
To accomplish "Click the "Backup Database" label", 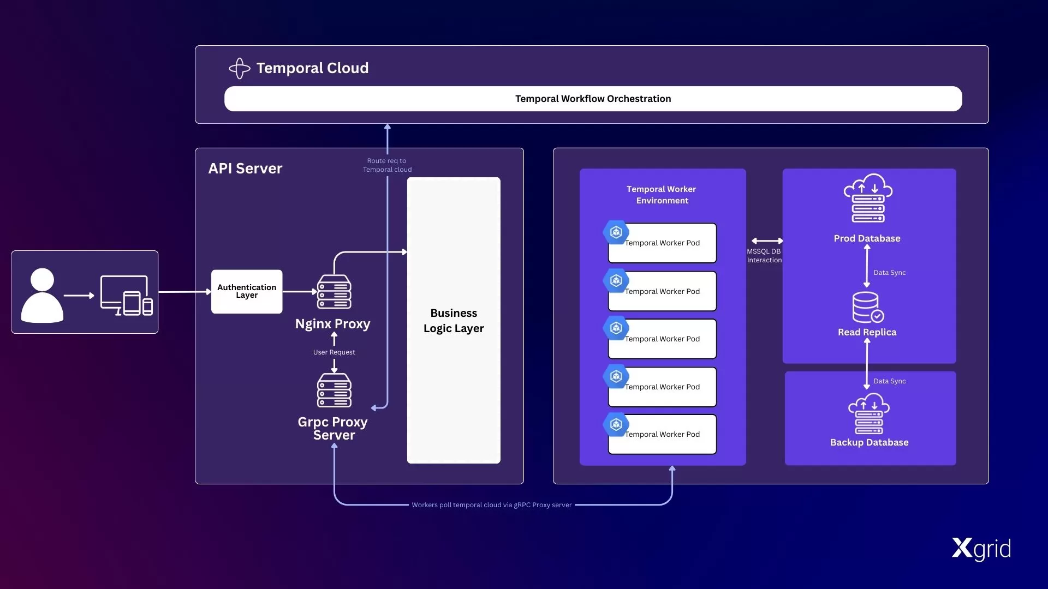I will tap(869, 442).
